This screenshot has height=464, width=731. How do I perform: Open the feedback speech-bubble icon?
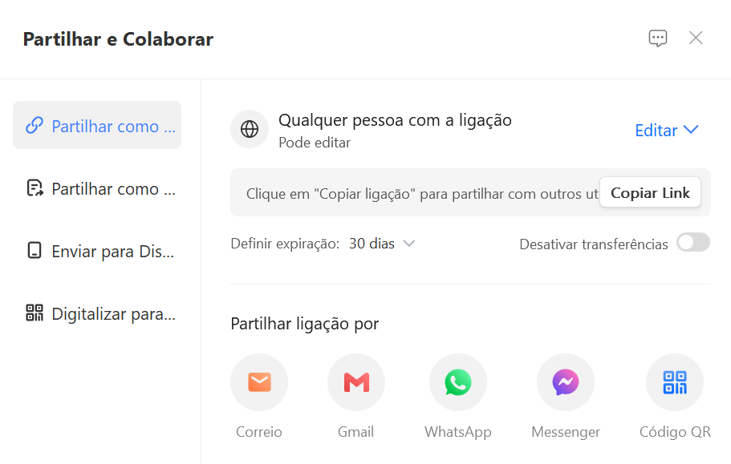pos(658,38)
